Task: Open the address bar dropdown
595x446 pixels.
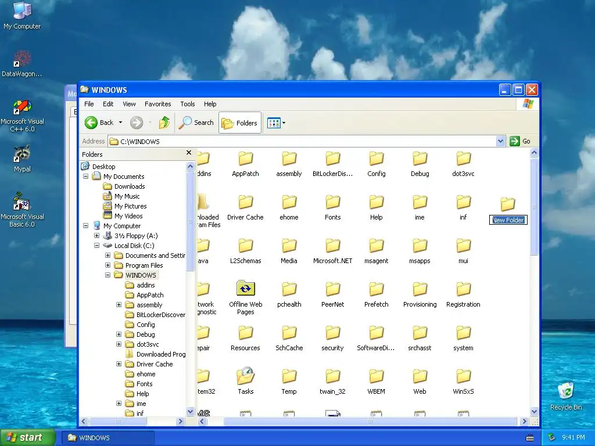Action: tap(500, 141)
